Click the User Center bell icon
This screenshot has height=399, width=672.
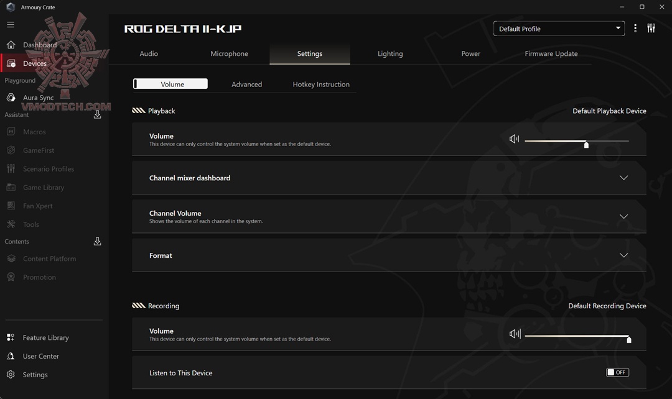click(11, 356)
